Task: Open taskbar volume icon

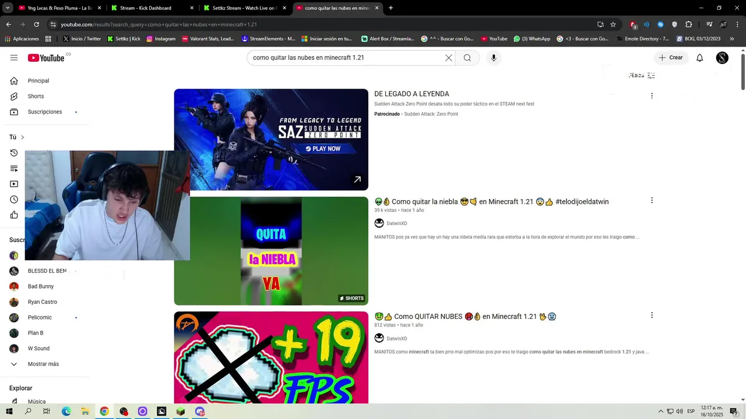Action: click(680, 411)
